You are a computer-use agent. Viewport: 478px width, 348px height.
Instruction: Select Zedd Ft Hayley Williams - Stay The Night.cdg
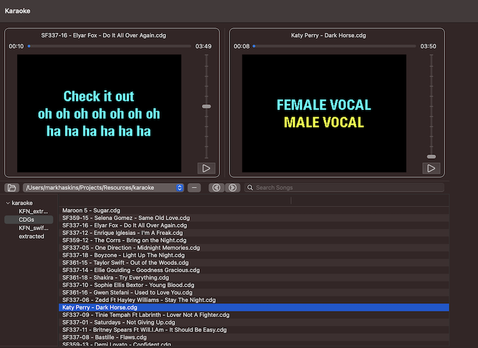[253, 300]
